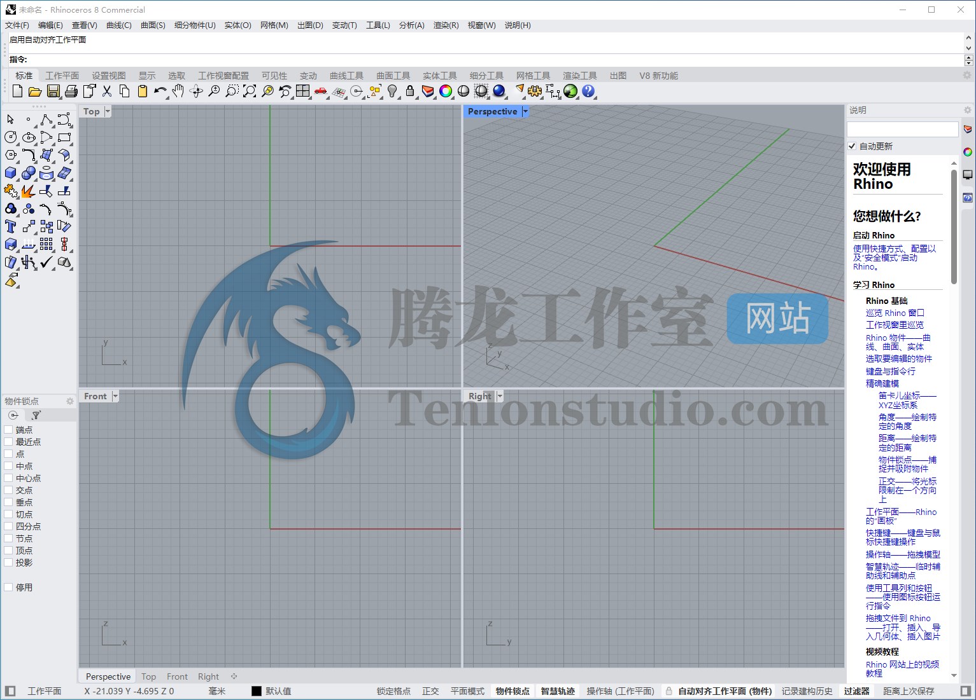Enable the 端点 object snap checkbox

point(8,430)
